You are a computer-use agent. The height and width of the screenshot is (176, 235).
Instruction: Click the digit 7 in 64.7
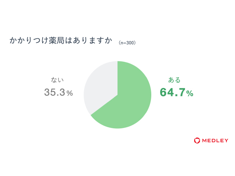[x=182, y=92]
